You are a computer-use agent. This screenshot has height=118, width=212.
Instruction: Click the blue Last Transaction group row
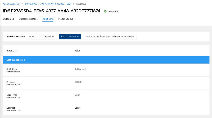[106, 60]
